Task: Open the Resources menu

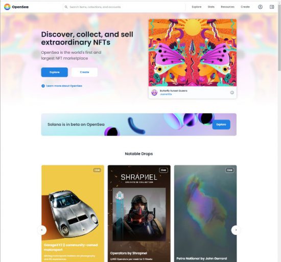Action: pyautogui.click(x=227, y=7)
